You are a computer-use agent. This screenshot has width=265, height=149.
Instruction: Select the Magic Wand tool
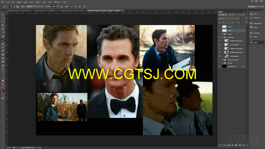coord(3,25)
